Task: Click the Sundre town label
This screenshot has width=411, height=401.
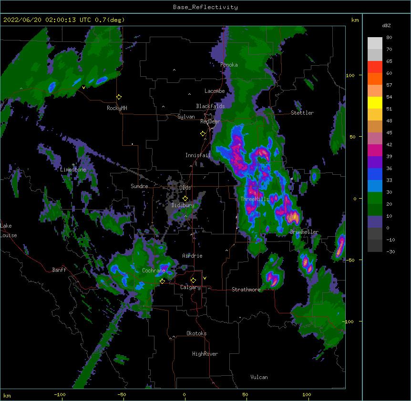Action: 139,186
